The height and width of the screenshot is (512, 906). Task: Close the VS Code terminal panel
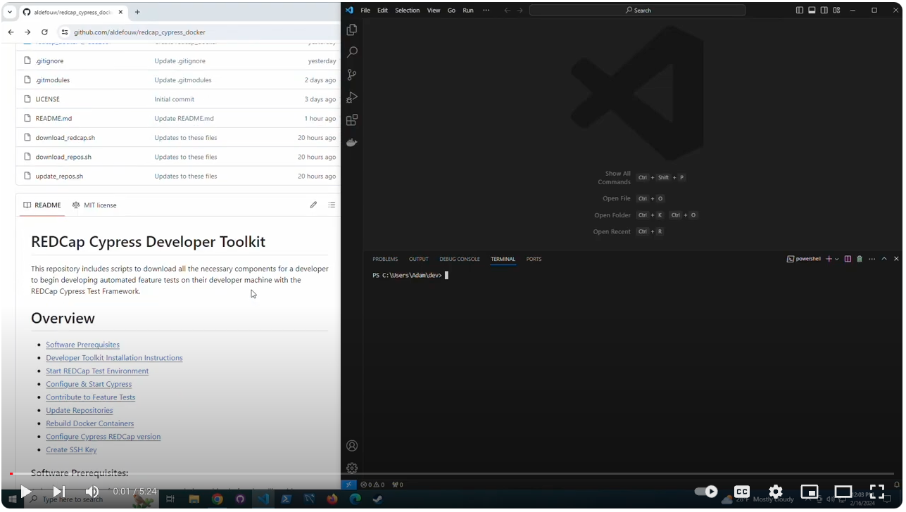(896, 259)
